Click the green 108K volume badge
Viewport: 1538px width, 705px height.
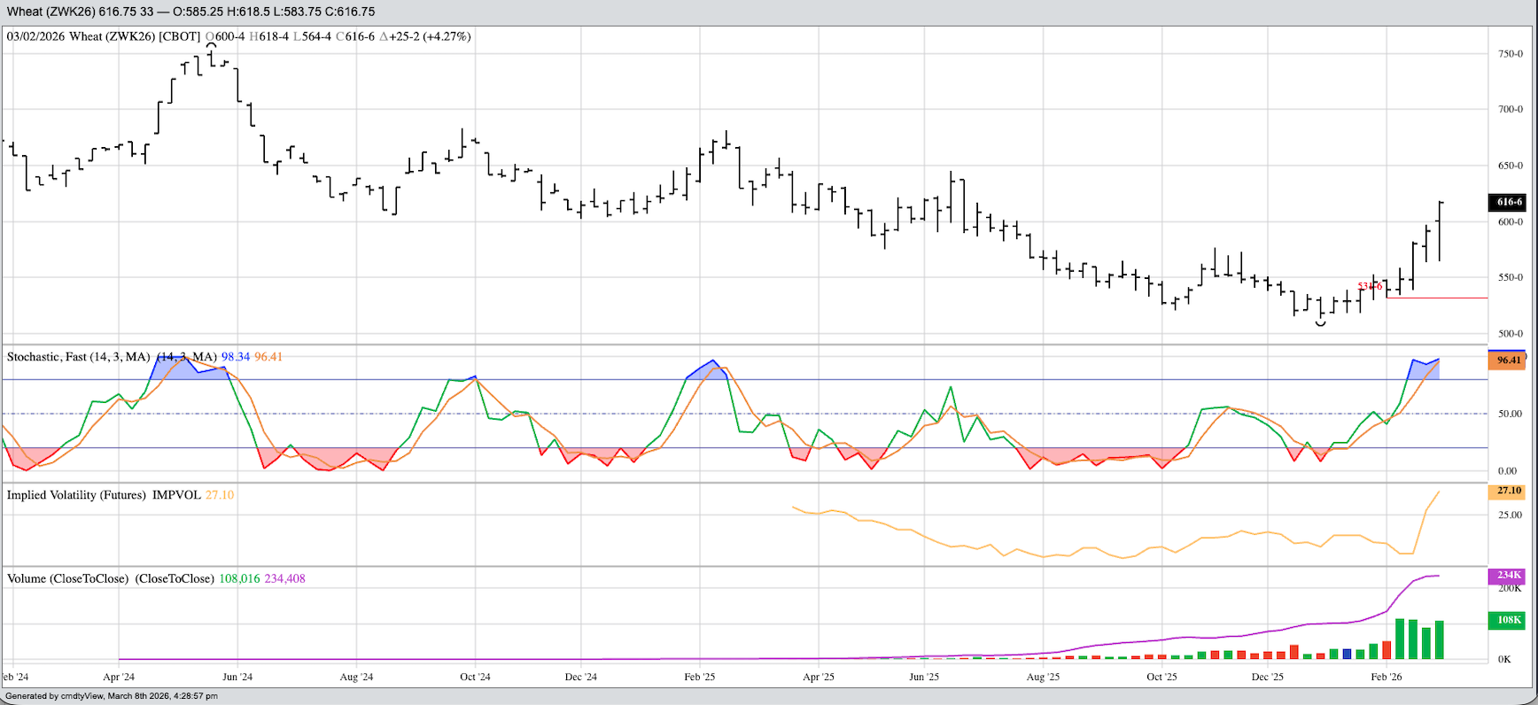[1508, 620]
